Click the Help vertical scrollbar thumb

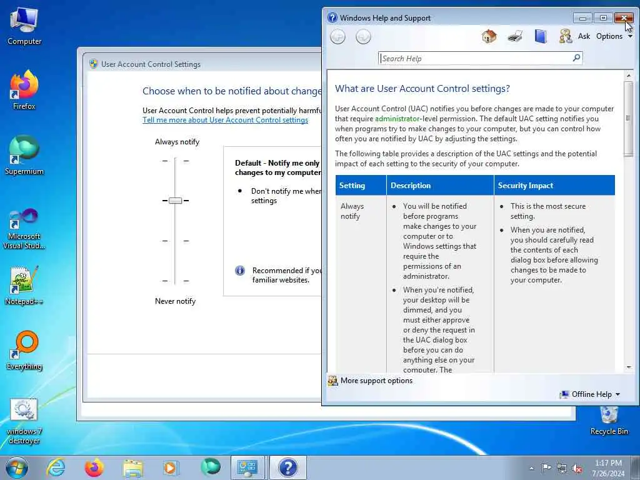(629, 119)
